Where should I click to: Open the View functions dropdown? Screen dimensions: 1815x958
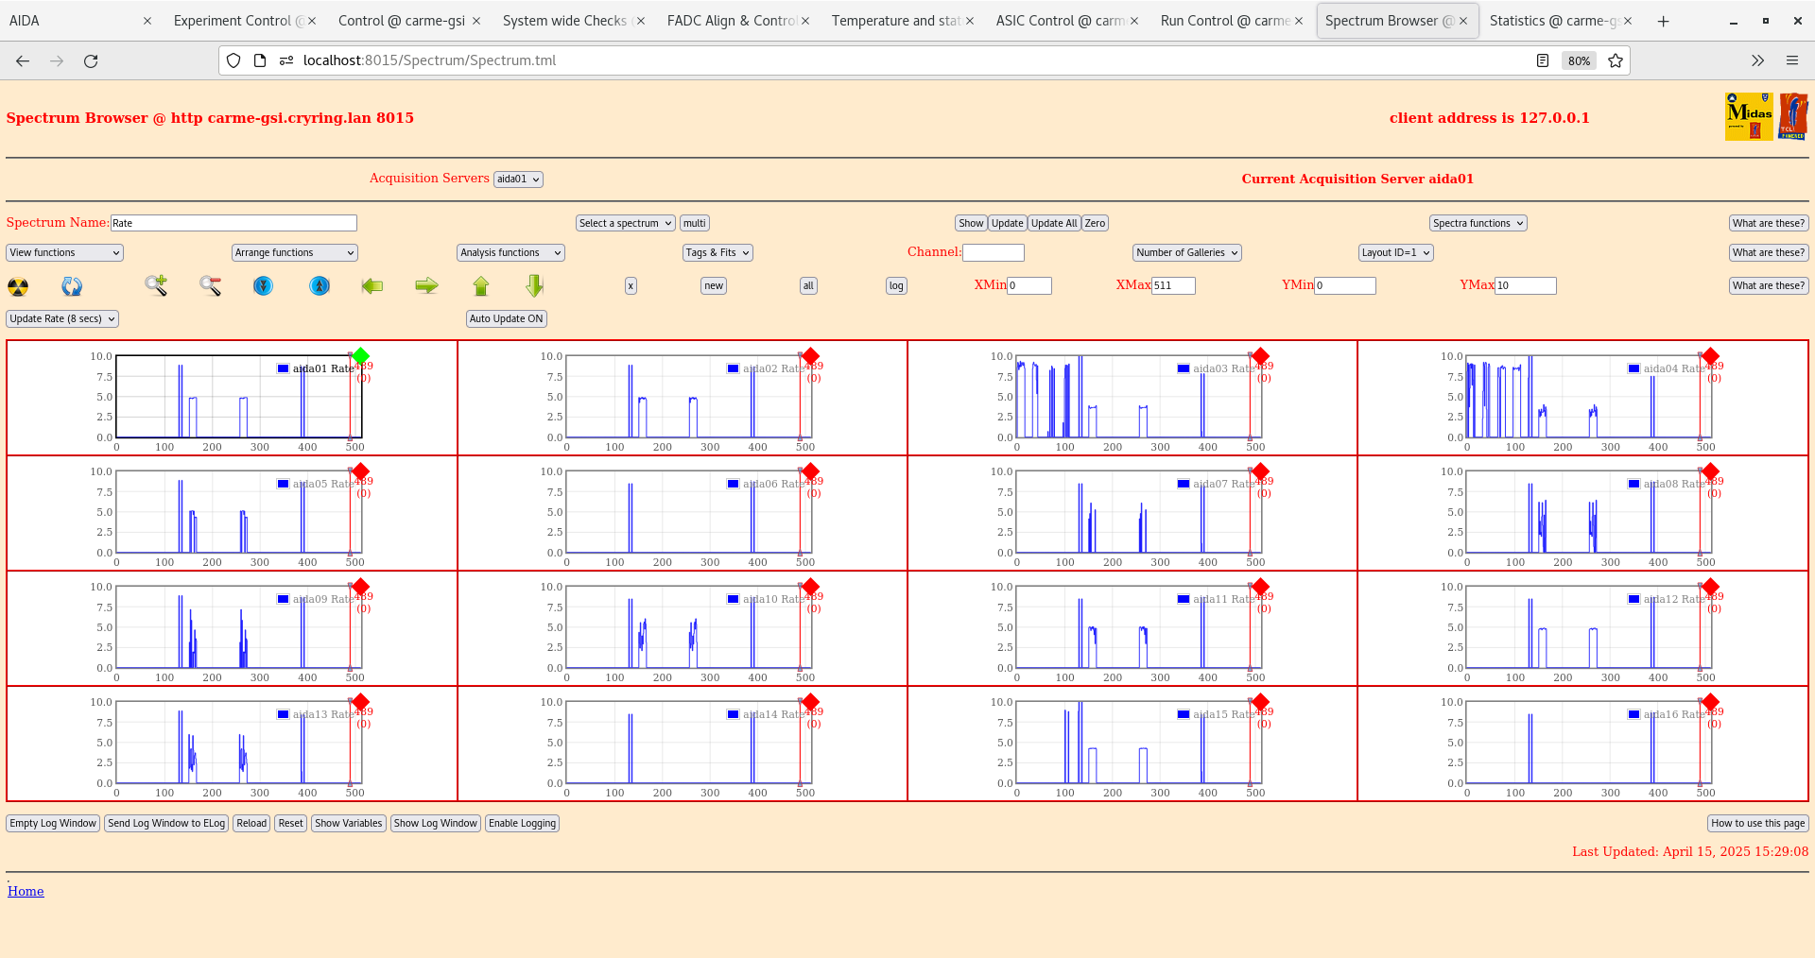[64, 253]
